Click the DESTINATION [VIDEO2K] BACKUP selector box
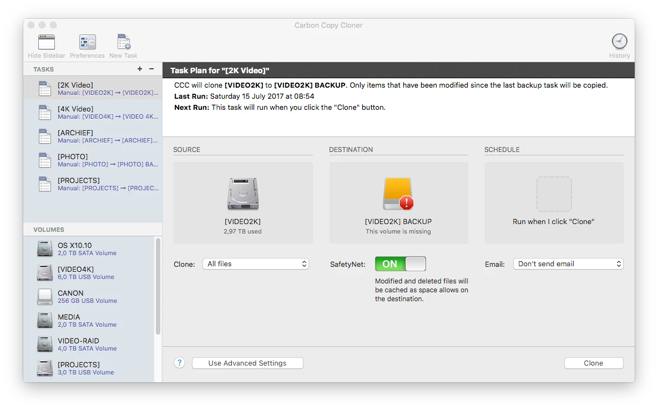 (x=399, y=203)
